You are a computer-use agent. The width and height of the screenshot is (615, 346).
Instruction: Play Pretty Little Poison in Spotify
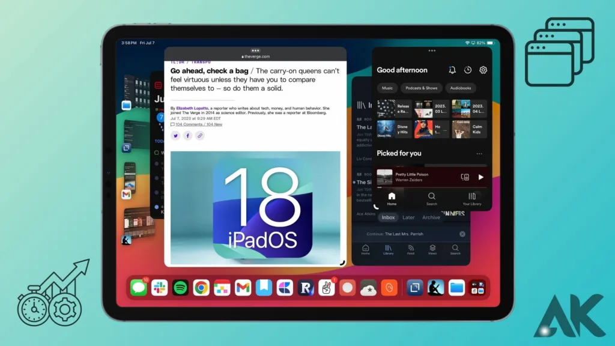pos(481,177)
